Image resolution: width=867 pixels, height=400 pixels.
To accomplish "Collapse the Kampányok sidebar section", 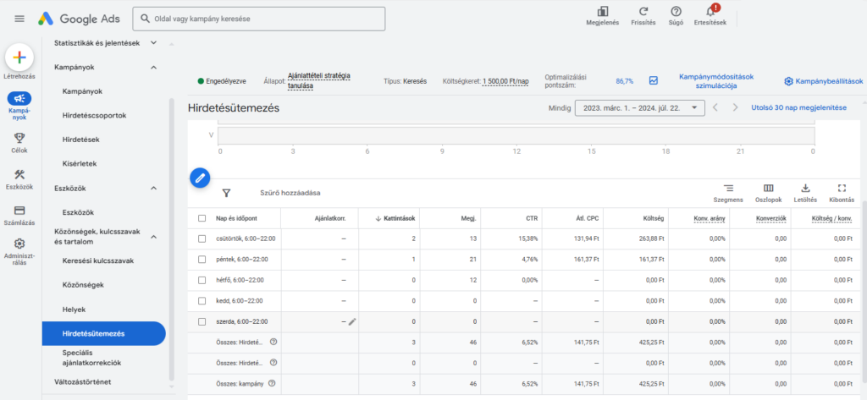I will click(153, 66).
